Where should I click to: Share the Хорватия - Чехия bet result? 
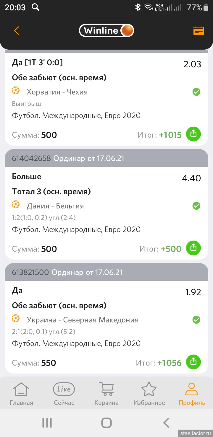click(x=193, y=134)
